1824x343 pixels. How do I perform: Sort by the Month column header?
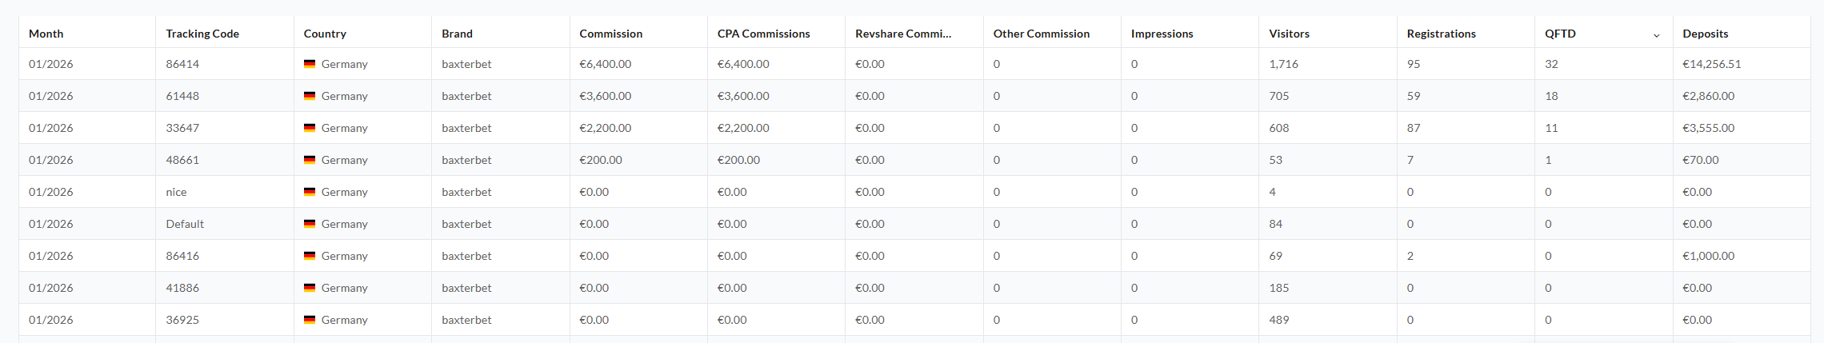46,34
